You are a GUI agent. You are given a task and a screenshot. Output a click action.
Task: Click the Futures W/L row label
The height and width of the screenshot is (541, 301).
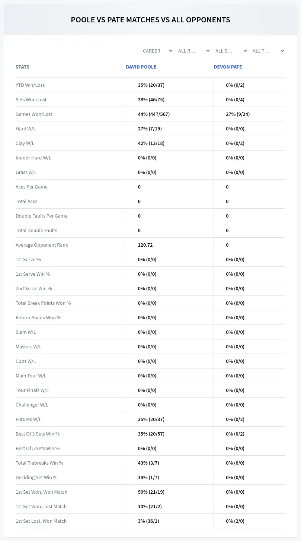[x=28, y=419]
